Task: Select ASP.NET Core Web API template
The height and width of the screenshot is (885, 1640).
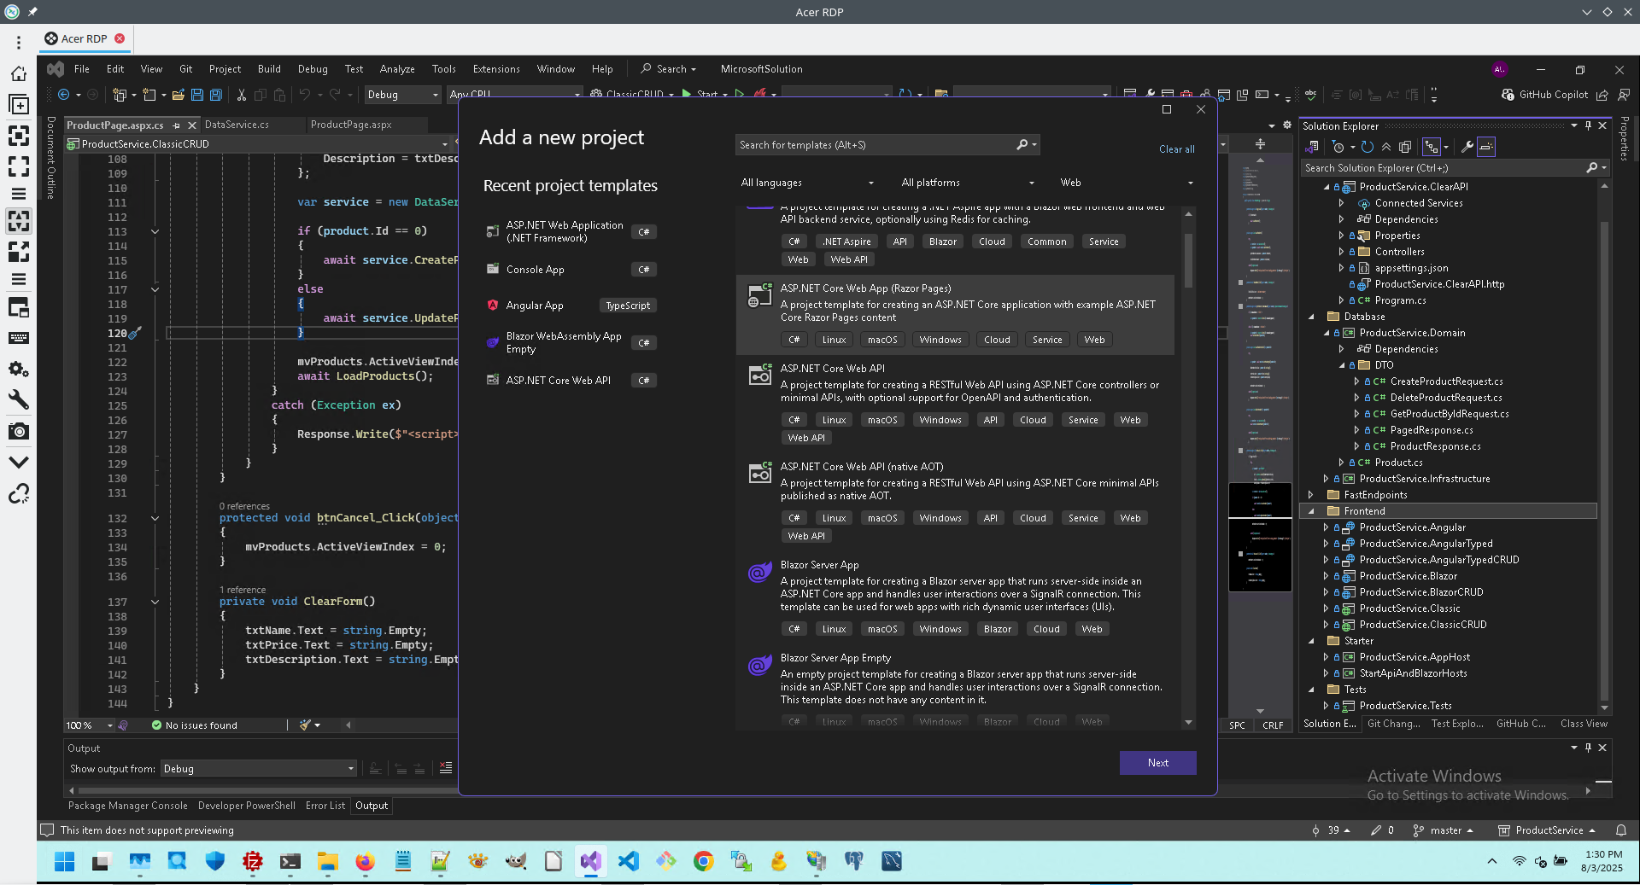Action: 955,402
